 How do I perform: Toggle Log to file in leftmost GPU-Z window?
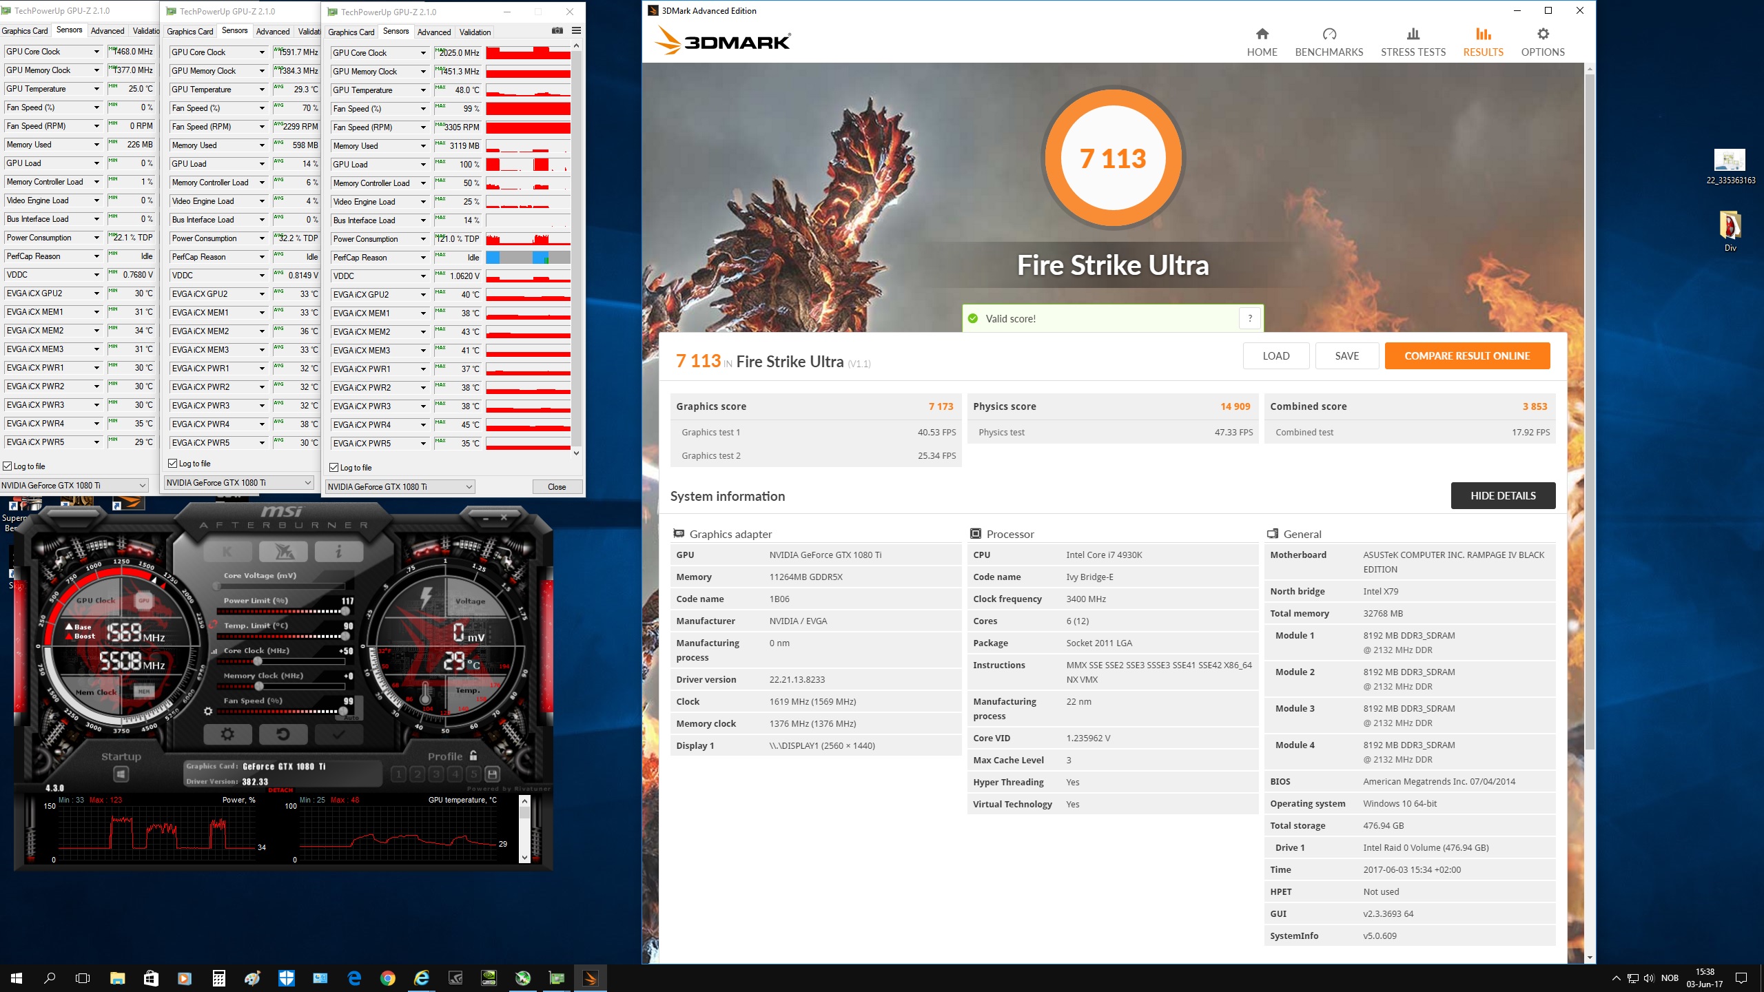pyautogui.click(x=8, y=466)
